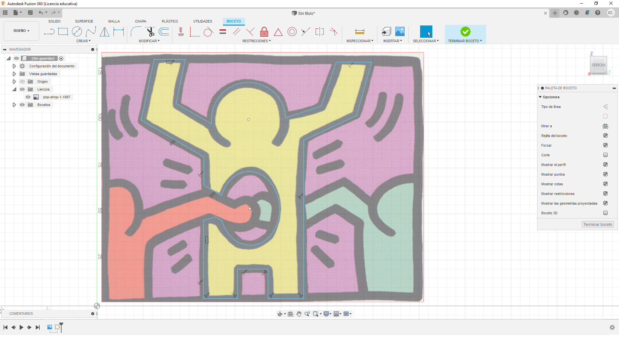Screen dimensions: 619x348
Task: Click the SELECCIONAR tool button
Action: pos(426,32)
